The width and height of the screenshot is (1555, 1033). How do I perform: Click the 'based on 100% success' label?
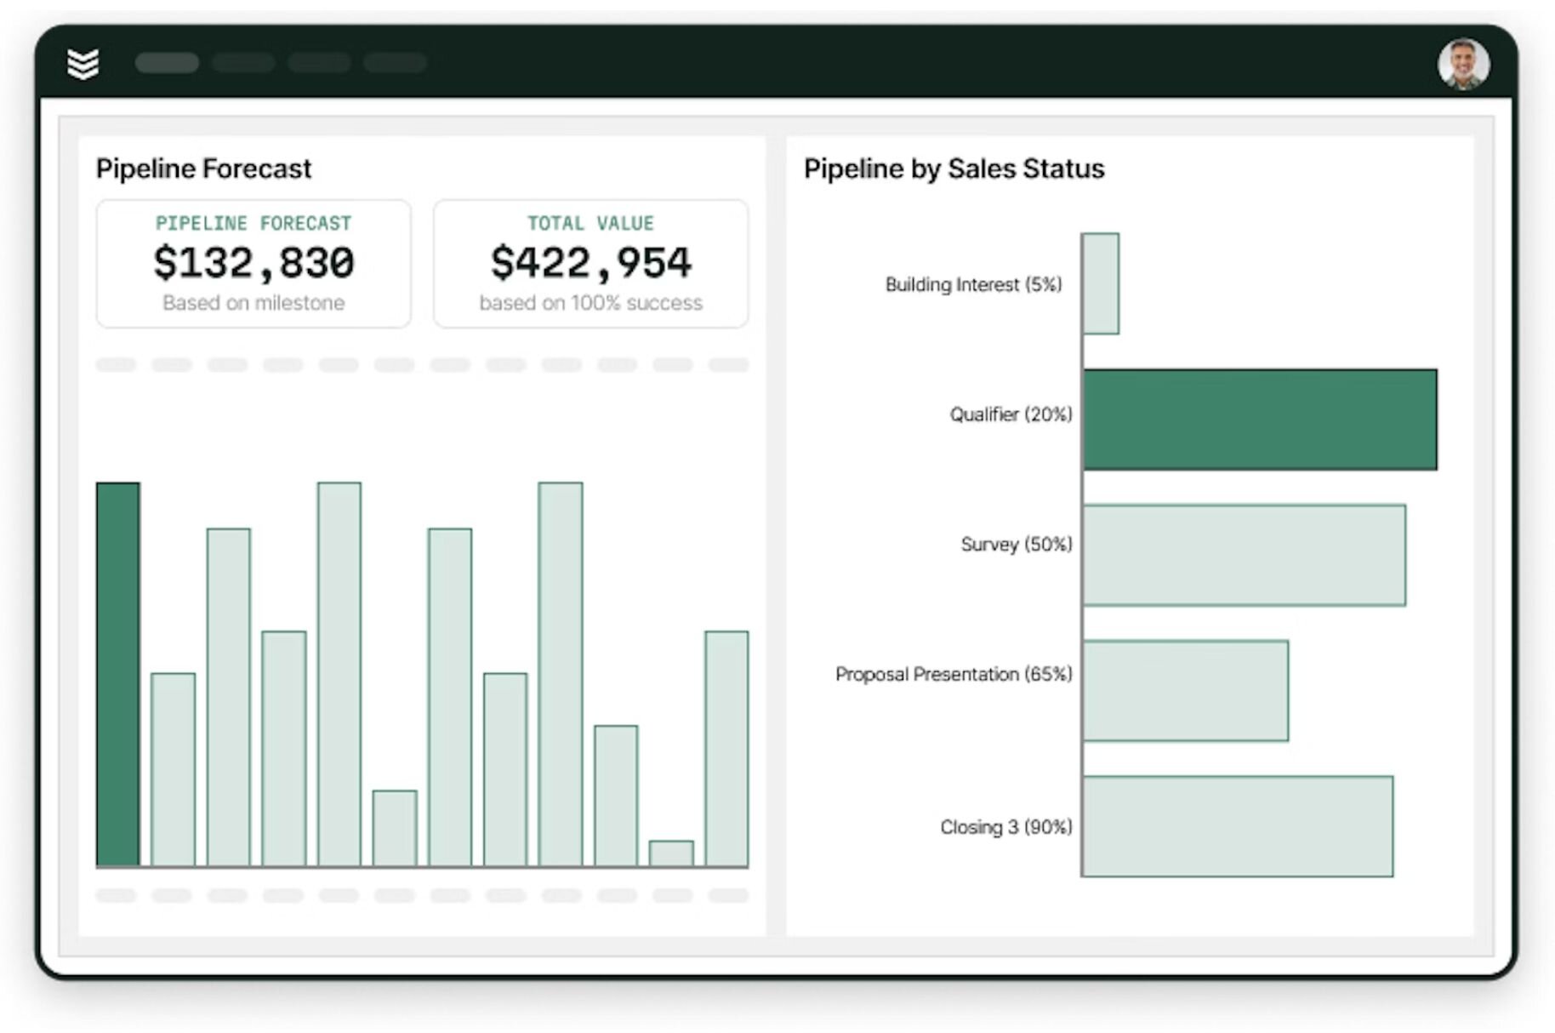(591, 303)
